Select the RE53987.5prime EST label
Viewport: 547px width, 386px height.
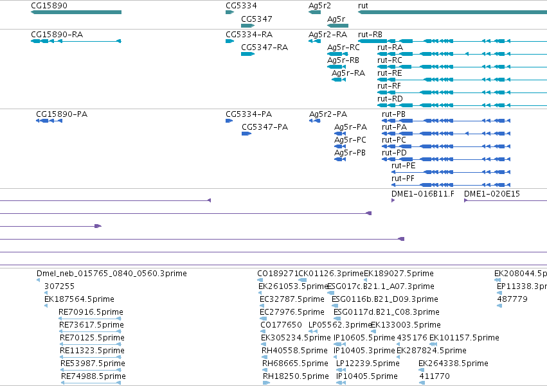point(93,364)
